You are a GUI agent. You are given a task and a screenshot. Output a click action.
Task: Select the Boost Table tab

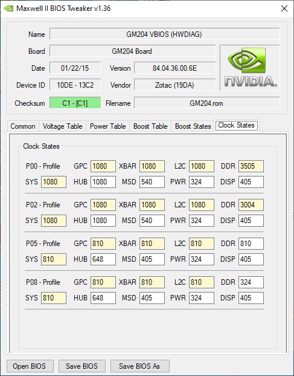click(x=150, y=126)
